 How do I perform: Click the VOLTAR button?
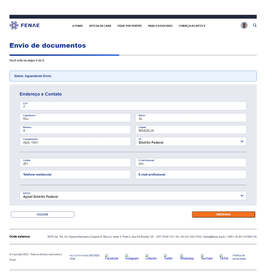[42, 215]
